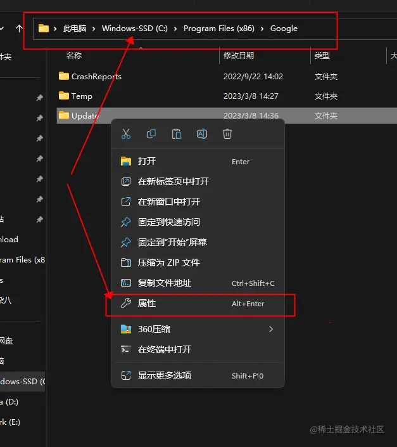Click the terminal icon beside 在终端中打开
This screenshot has width=397, height=447.
point(126,349)
